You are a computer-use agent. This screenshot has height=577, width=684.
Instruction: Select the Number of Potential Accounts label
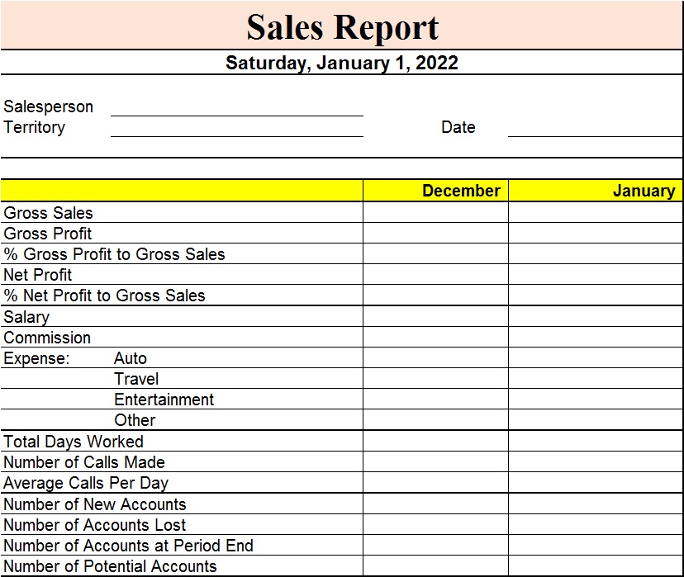click(x=110, y=566)
